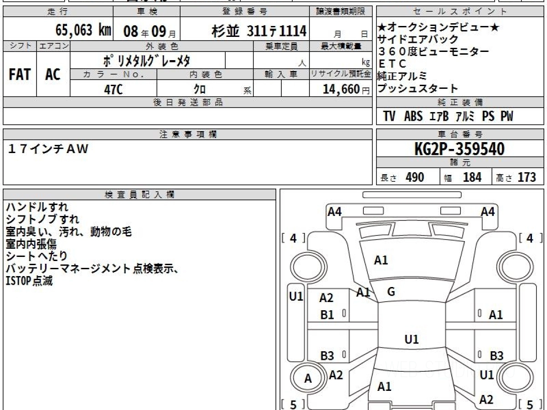Click the width value 184
The image size is (547, 410).
(x=472, y=177)
